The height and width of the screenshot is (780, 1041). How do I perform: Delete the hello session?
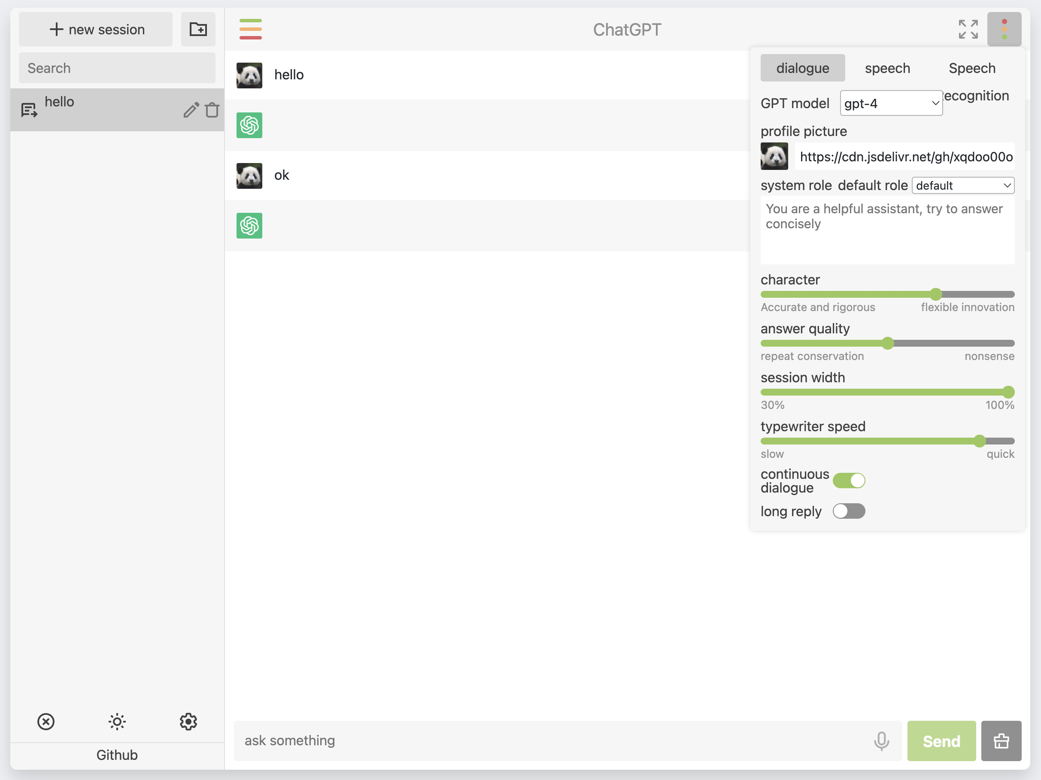[212, 109]
